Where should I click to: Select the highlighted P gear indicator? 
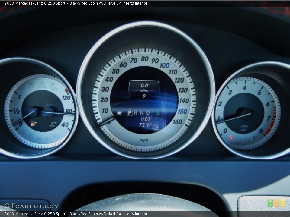point(130,112)
